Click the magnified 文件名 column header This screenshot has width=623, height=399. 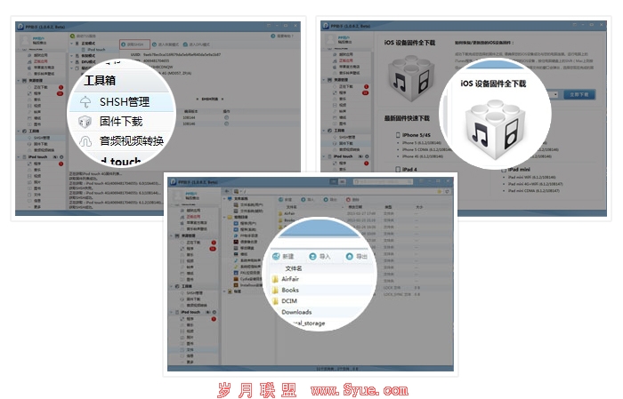(x=294, y=268)
